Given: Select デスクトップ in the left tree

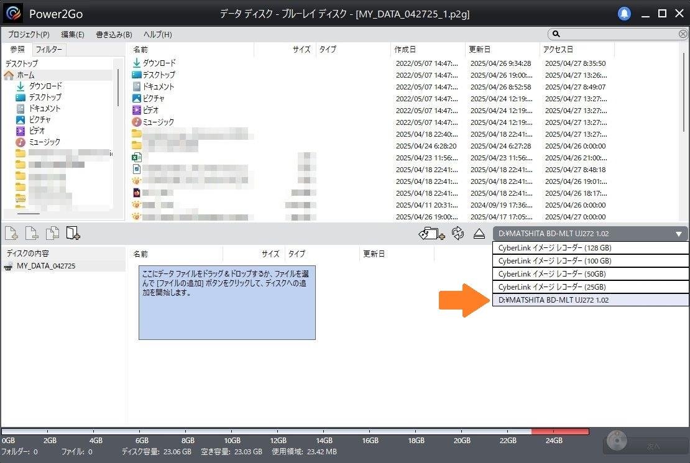Looking at the screenshot, I should click(45, 97).
